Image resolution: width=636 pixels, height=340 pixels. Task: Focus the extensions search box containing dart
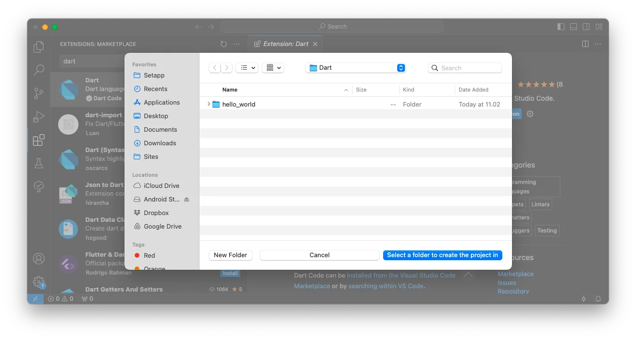(92, 62)
